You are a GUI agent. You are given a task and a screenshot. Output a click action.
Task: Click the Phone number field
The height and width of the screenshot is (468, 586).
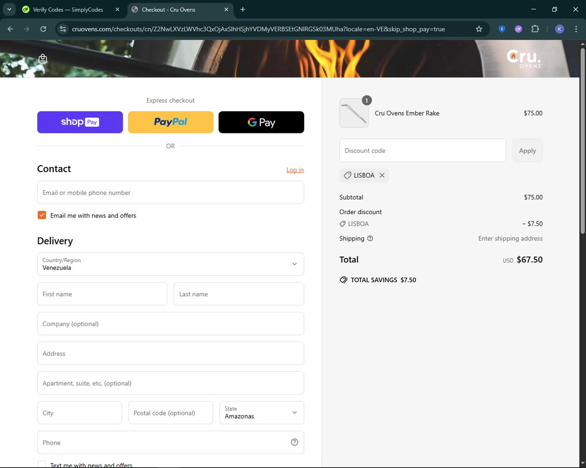click(x=171, y=442)
